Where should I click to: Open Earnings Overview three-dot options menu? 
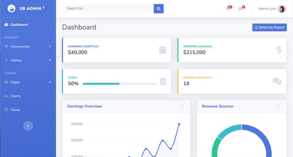[182, 106]
